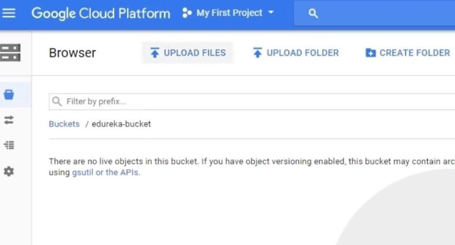Open Storage settings gear icon
This screenshot has height=245, width=455.
9,171
